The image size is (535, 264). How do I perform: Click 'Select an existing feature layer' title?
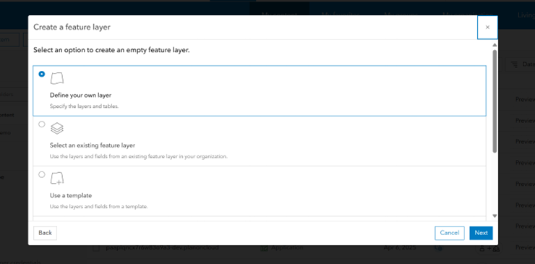93,145
